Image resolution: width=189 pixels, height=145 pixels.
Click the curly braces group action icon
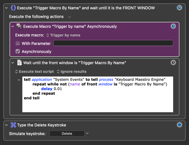13,8
